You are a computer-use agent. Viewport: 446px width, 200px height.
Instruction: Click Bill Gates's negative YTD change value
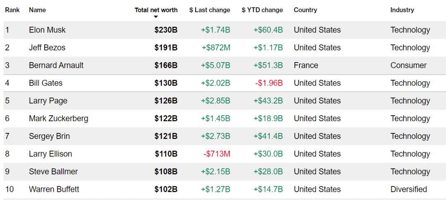[x=269, y=83]
